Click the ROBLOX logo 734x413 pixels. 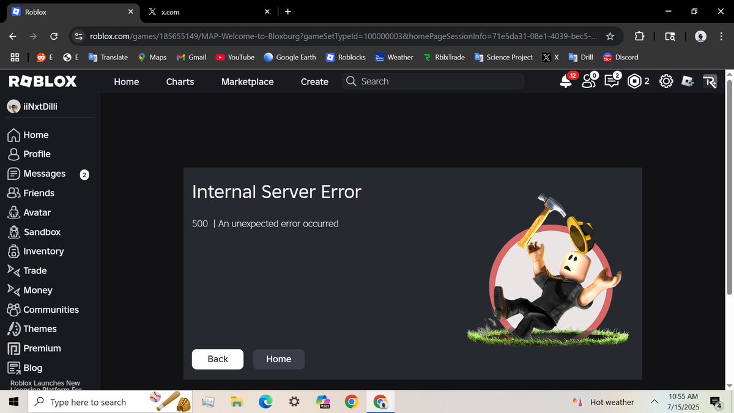43,81
